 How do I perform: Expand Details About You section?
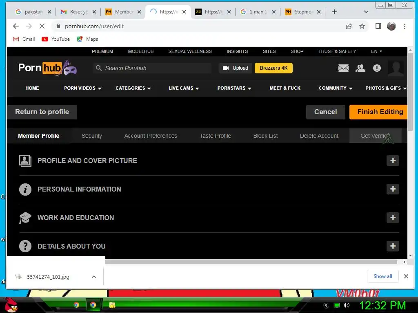click(393, 246)
